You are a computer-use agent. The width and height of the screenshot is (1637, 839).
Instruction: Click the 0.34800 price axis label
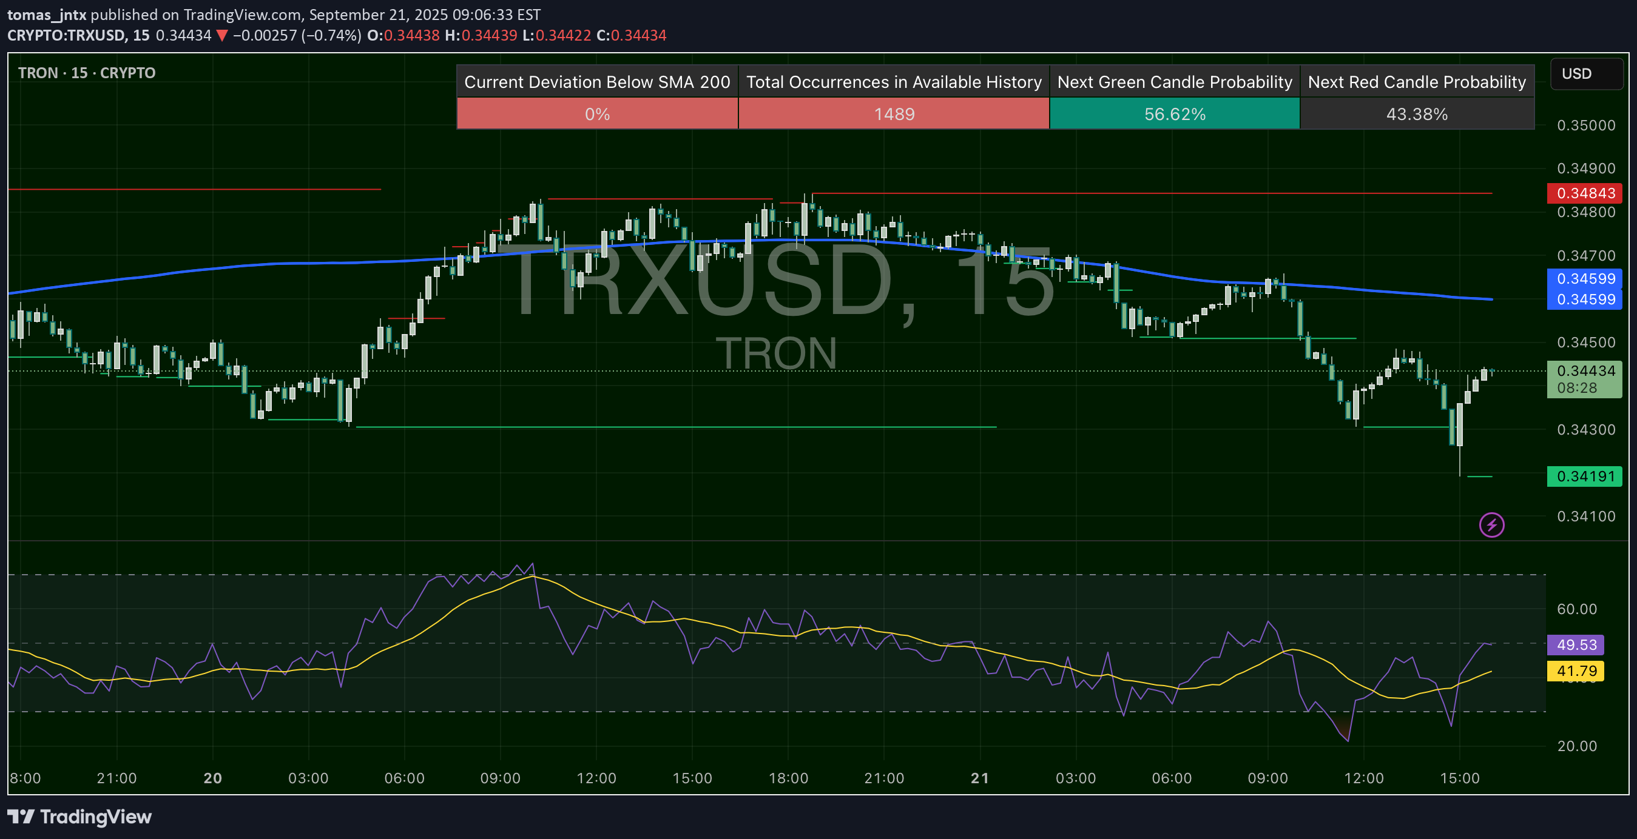(x=1586, y=212)
